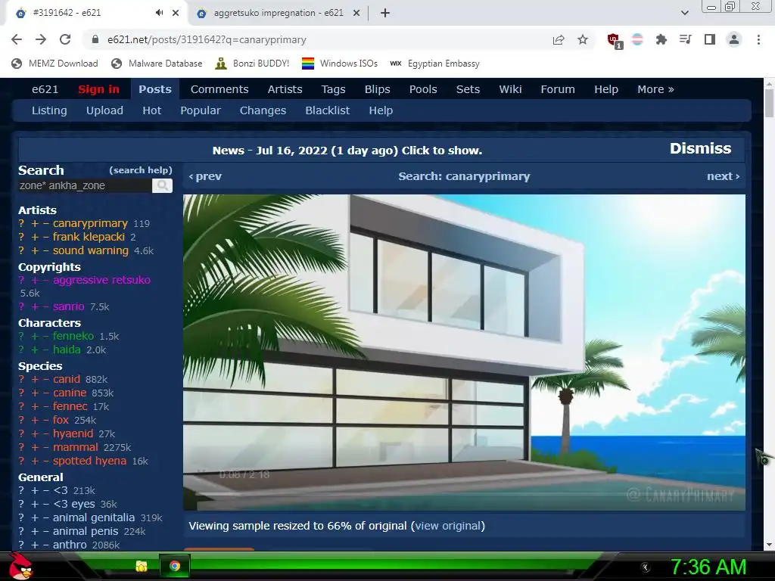Click the red Sign in link
The width and height of the screenshot is (775, 581).
(98, 89)
